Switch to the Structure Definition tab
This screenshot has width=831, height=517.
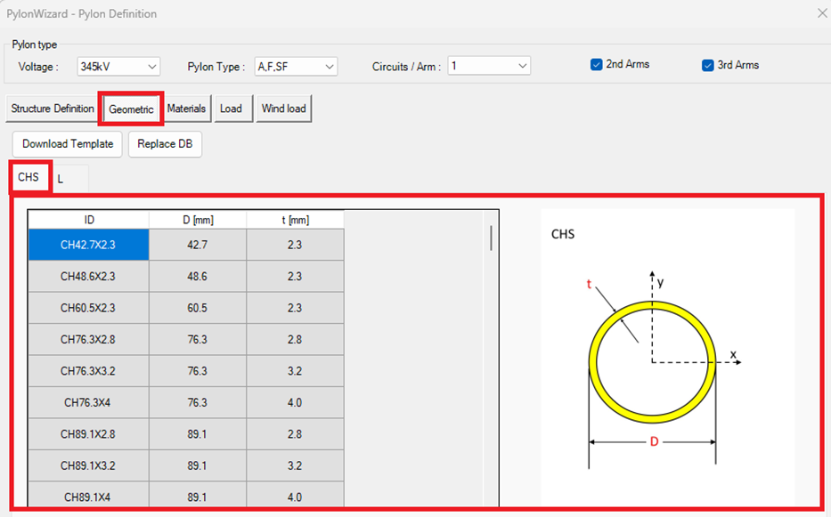click(53, 109)
